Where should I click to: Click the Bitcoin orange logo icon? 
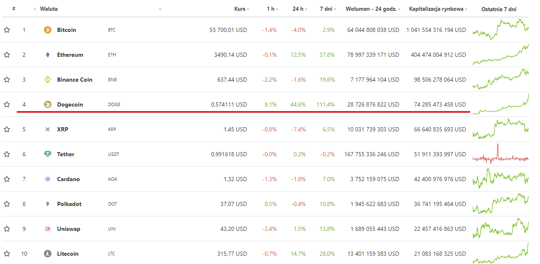tap(48, 30)
